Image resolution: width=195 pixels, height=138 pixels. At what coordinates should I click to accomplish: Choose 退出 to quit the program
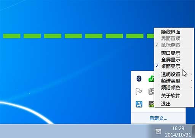pos(174,104)
